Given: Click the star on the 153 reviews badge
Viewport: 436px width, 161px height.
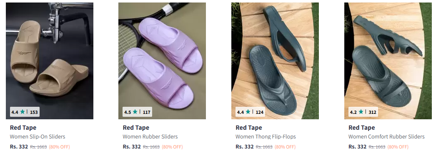Looking at the screenshot, I should (23, 112).
